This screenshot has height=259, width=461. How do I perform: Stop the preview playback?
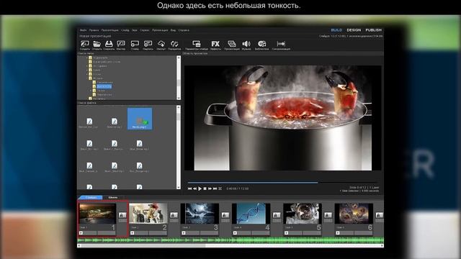(205, 188)
